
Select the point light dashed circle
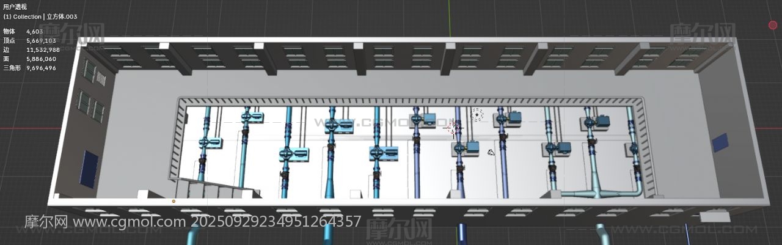coord(477,114)
